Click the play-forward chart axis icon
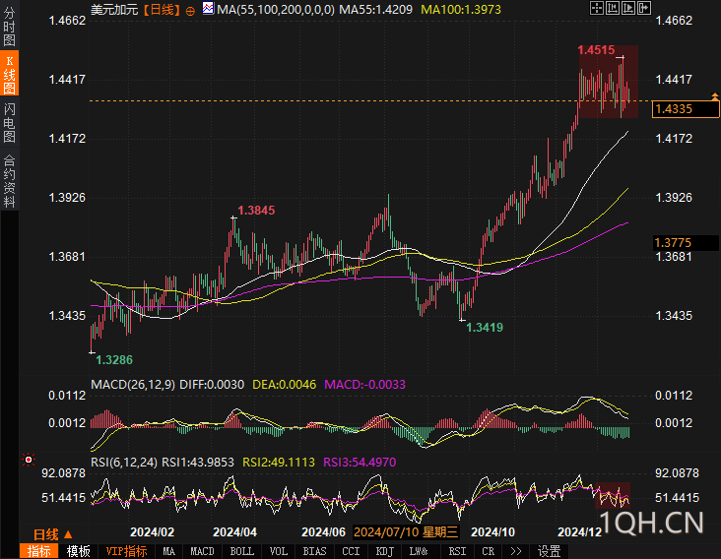721x559 pixels. [628, 8]
